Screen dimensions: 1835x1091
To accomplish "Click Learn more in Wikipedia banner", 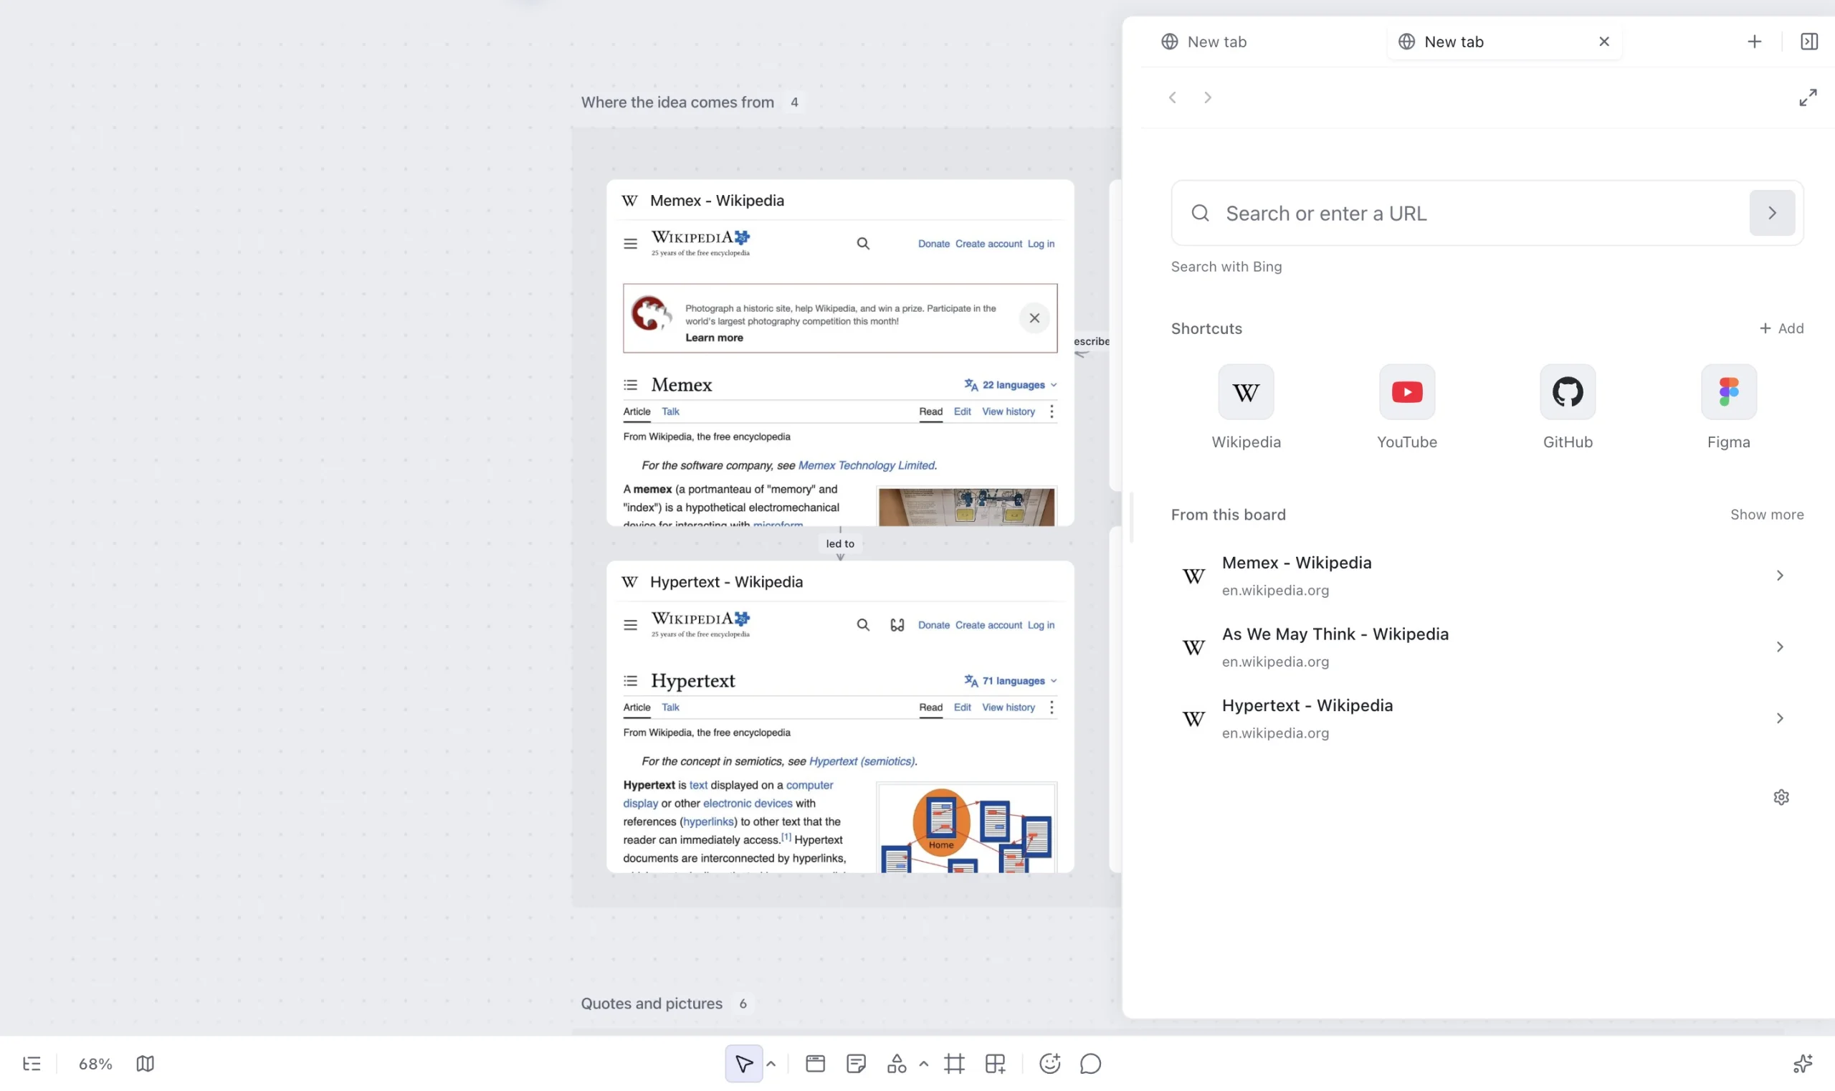I will (x=714, y=338).
